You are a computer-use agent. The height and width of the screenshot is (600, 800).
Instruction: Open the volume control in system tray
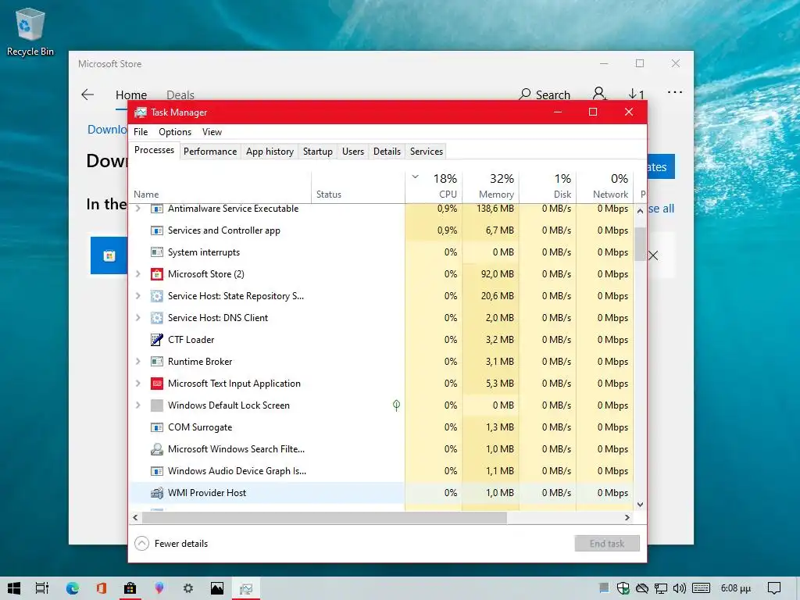click(x=679, y=588)
